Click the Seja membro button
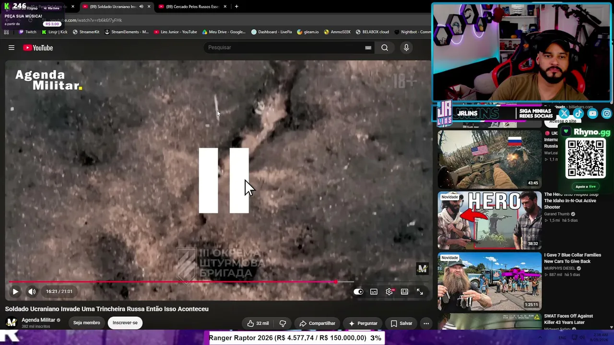 (x=86, y=323)
